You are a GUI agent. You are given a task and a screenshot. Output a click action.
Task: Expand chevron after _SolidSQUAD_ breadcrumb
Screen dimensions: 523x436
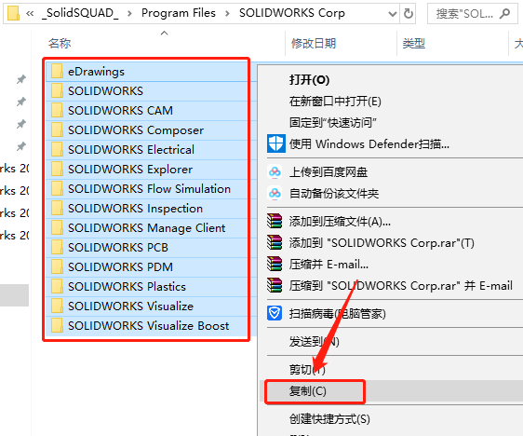(x=129, y=14)
